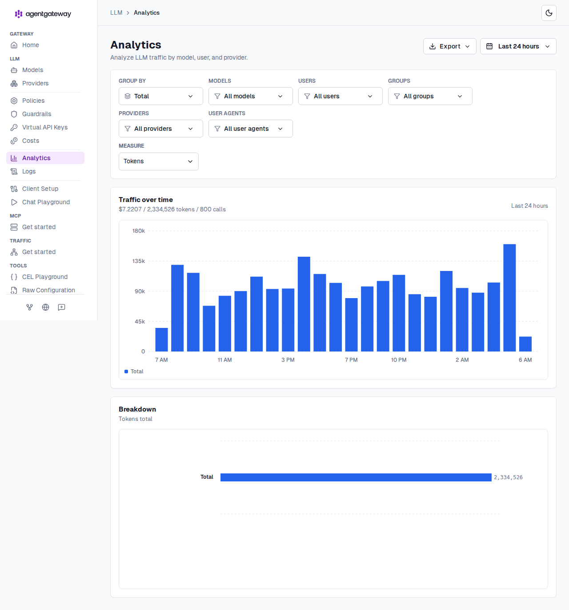Click the feedback message icon in footer

62,307
